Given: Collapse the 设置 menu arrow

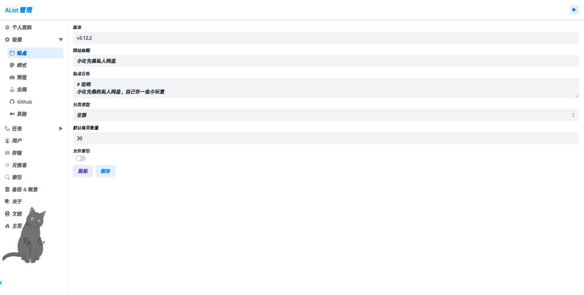Looking at the screenshot, I should (60, 39).
